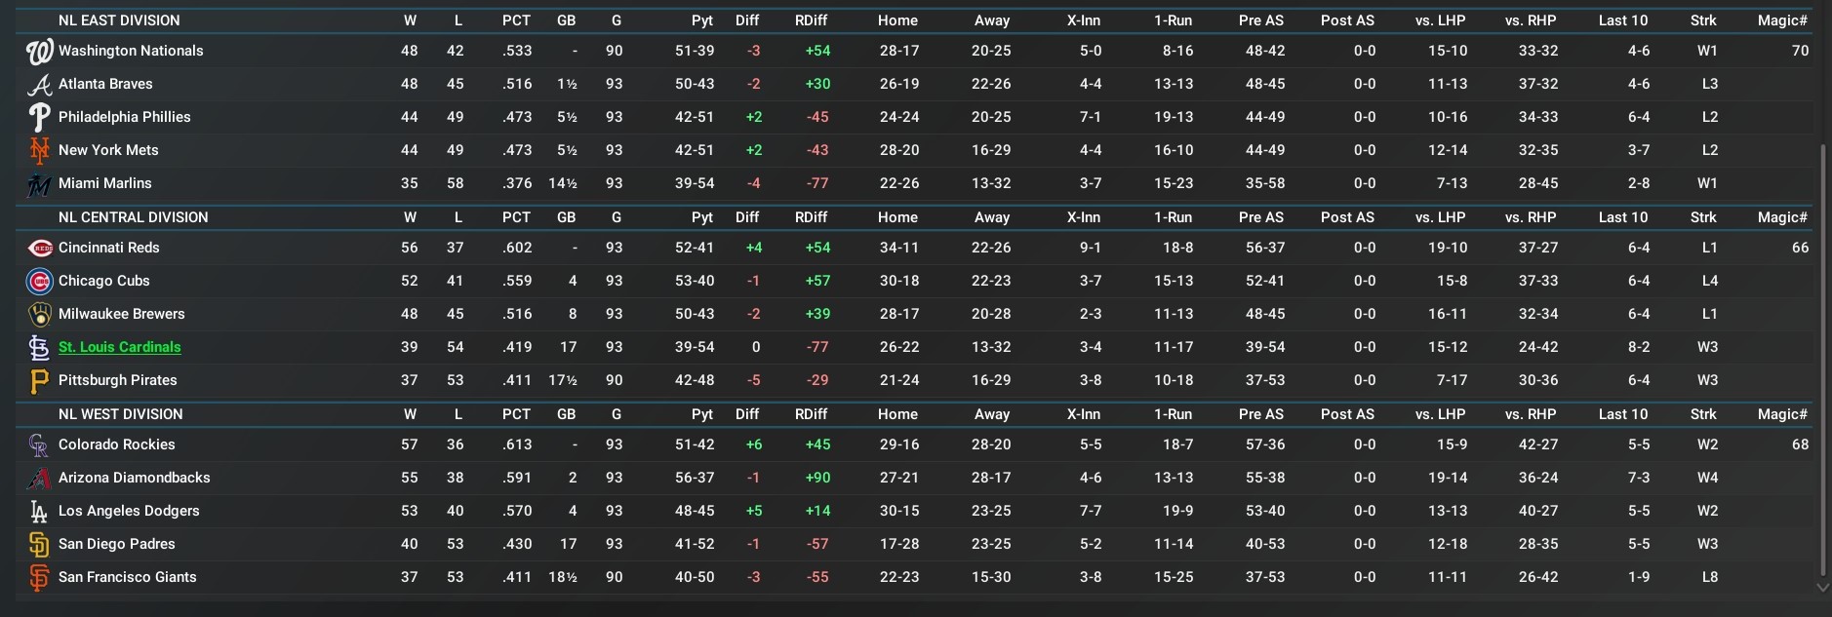Sort NL Central by RDiff column header
The height and width of the screenshot is (617, 1832).
(811, 217)
